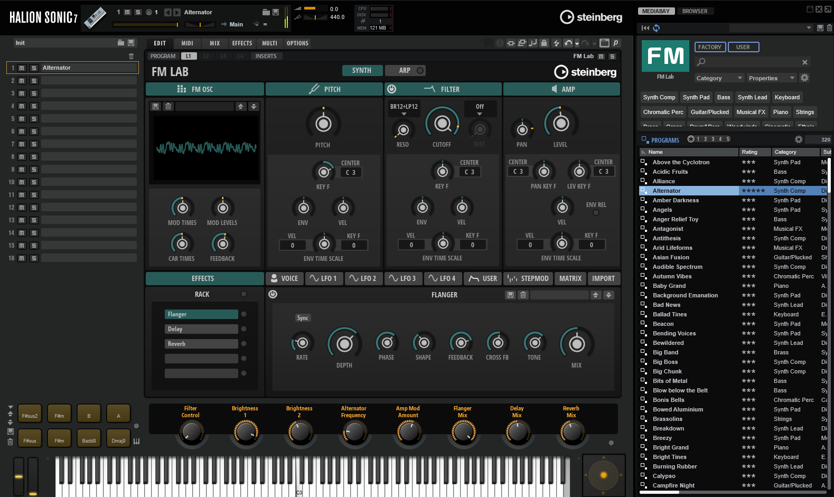834x497 pixels.
Task: Open MATRIX section button
Action: 570,278
